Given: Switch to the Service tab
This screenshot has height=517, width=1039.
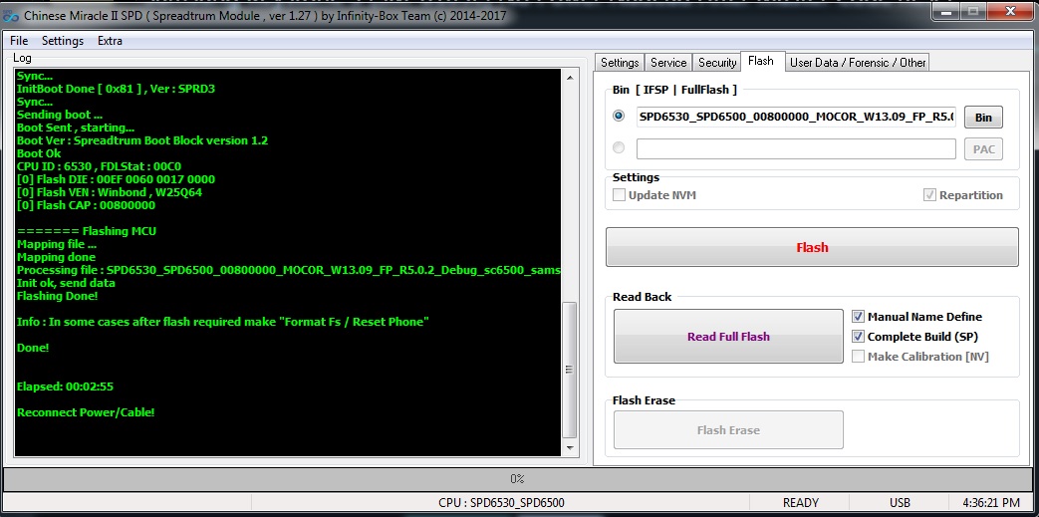Looking at the screenshot, I should 667,63.
